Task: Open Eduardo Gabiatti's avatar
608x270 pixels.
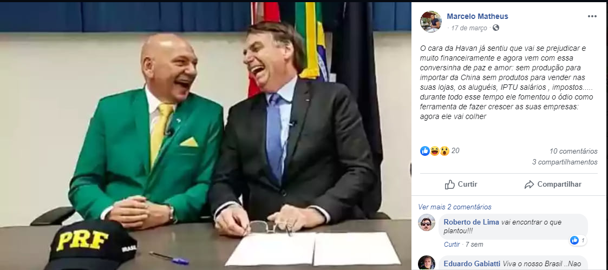Action: (427, 263)
